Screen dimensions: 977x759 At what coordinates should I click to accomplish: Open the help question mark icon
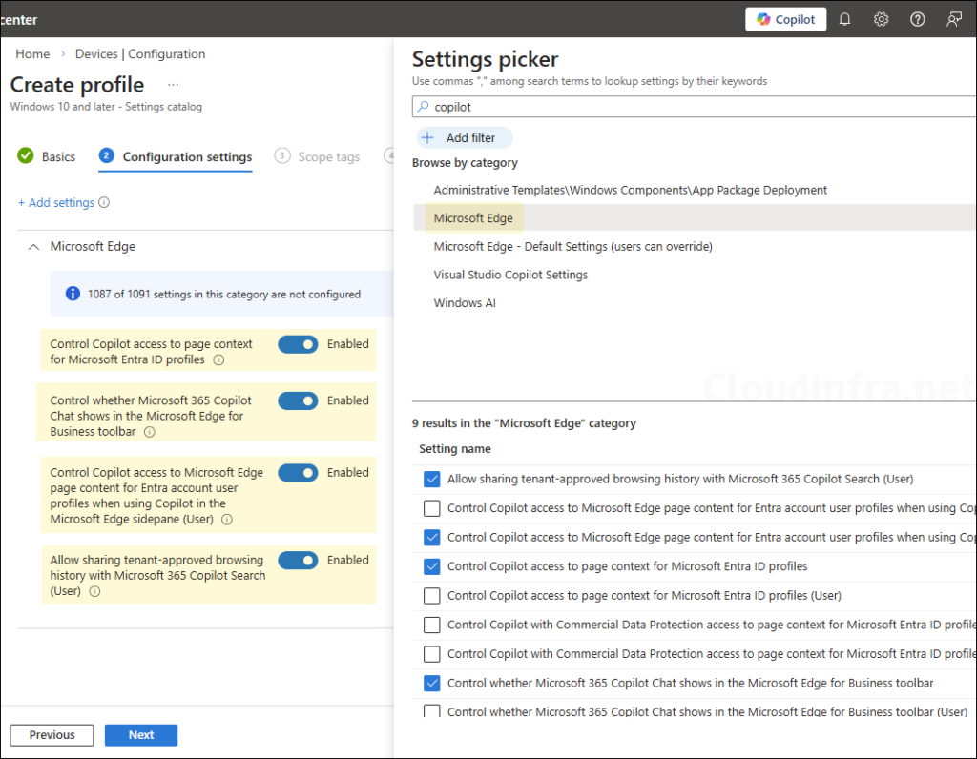(917, 19)
